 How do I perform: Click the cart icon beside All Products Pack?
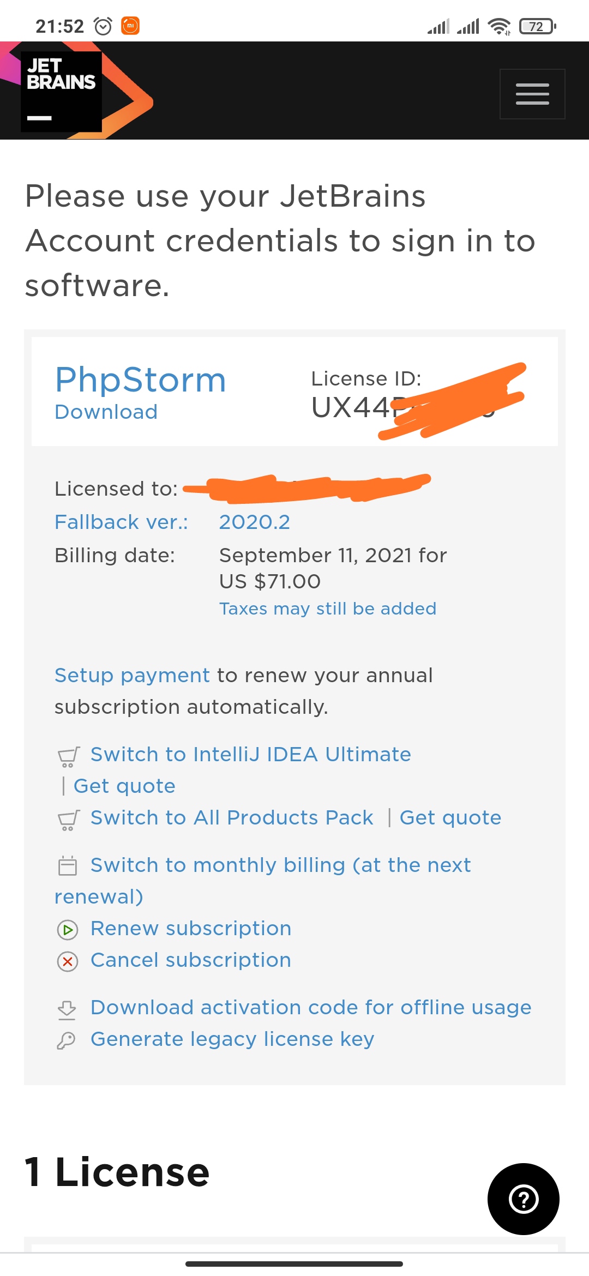[x=68, y=820]
